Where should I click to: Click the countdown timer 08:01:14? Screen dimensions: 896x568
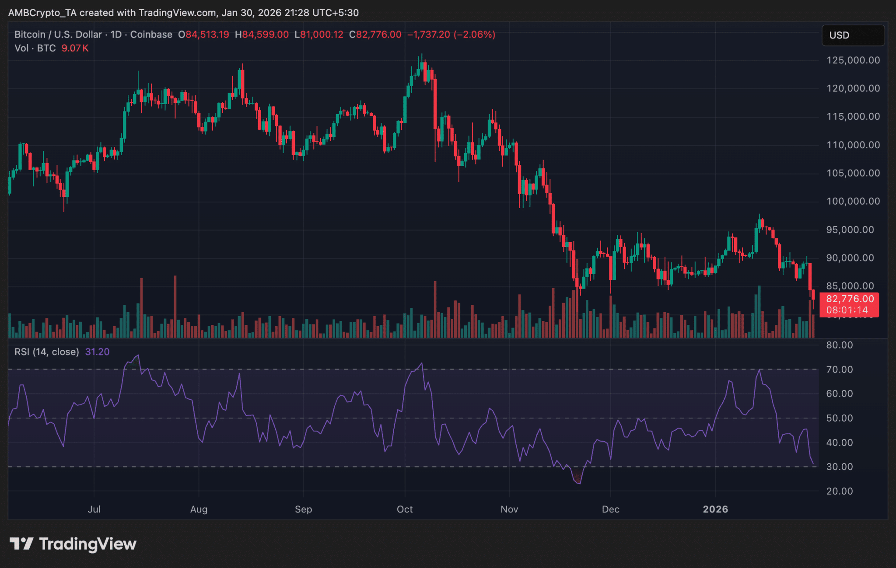click(x=847, y=310)
